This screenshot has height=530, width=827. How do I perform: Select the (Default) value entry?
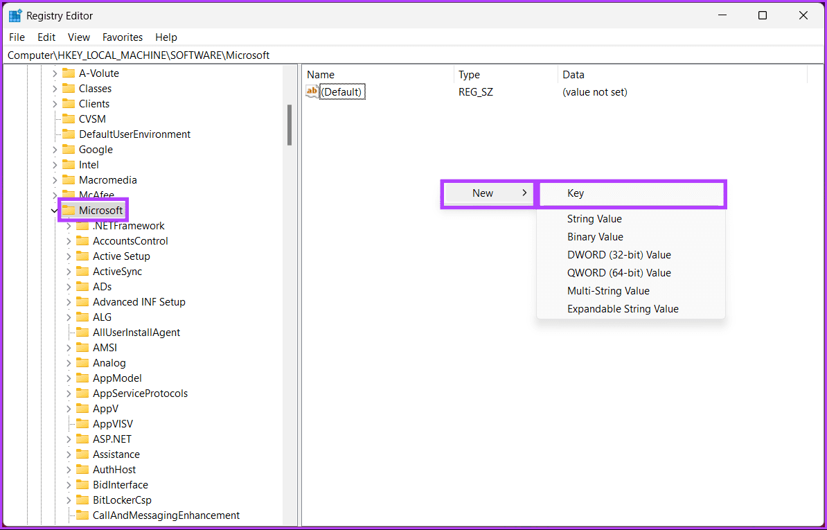342,92
